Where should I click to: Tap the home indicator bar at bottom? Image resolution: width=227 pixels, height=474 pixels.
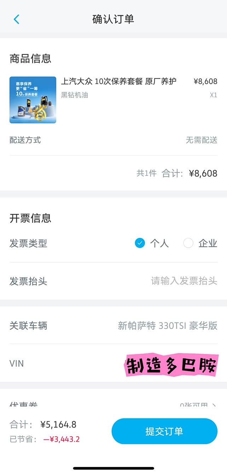point(113,468)
